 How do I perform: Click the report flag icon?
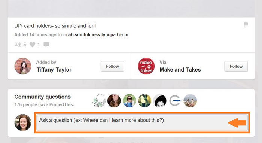pyautogui.click(x=246, y=25)
